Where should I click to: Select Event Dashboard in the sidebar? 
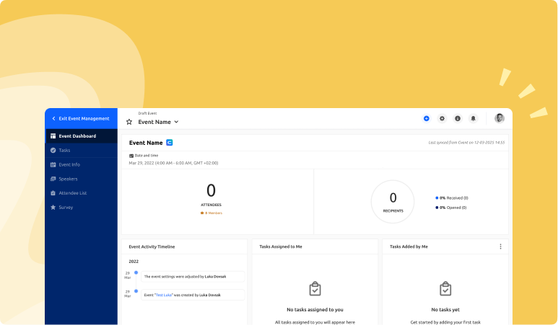click(x=77, y=135)
